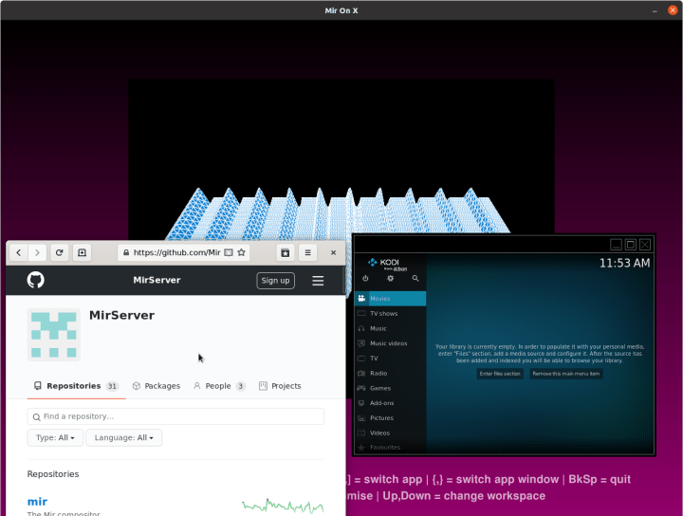
Task: Minimize the Kodi window
Action: click(x=616, y=245)
